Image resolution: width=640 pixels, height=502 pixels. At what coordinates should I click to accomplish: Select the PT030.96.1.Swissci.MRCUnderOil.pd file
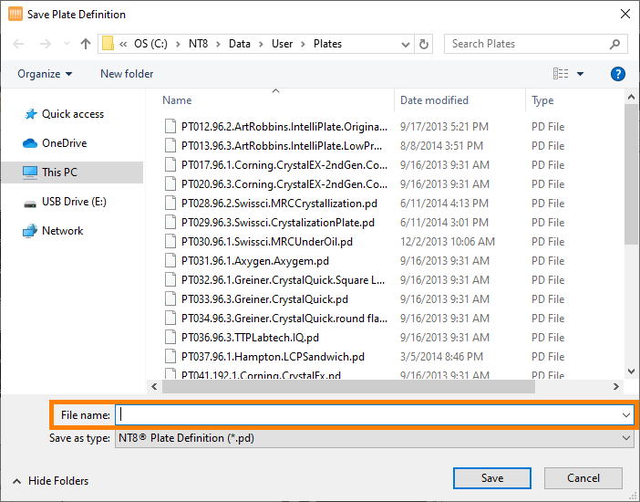[x=266, y=242]
